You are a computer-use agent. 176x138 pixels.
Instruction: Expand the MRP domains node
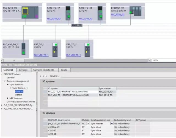[x=8, y=98]
